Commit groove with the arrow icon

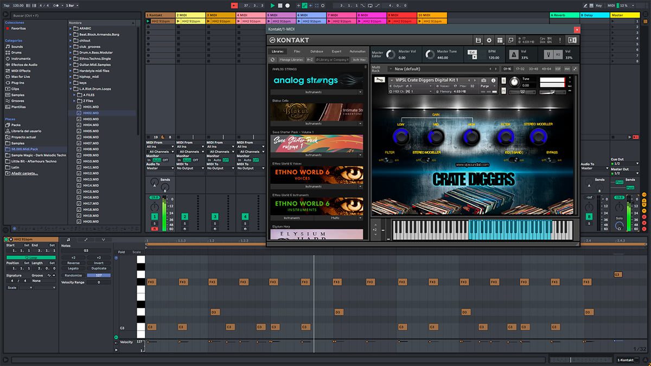tap(54, 275)
